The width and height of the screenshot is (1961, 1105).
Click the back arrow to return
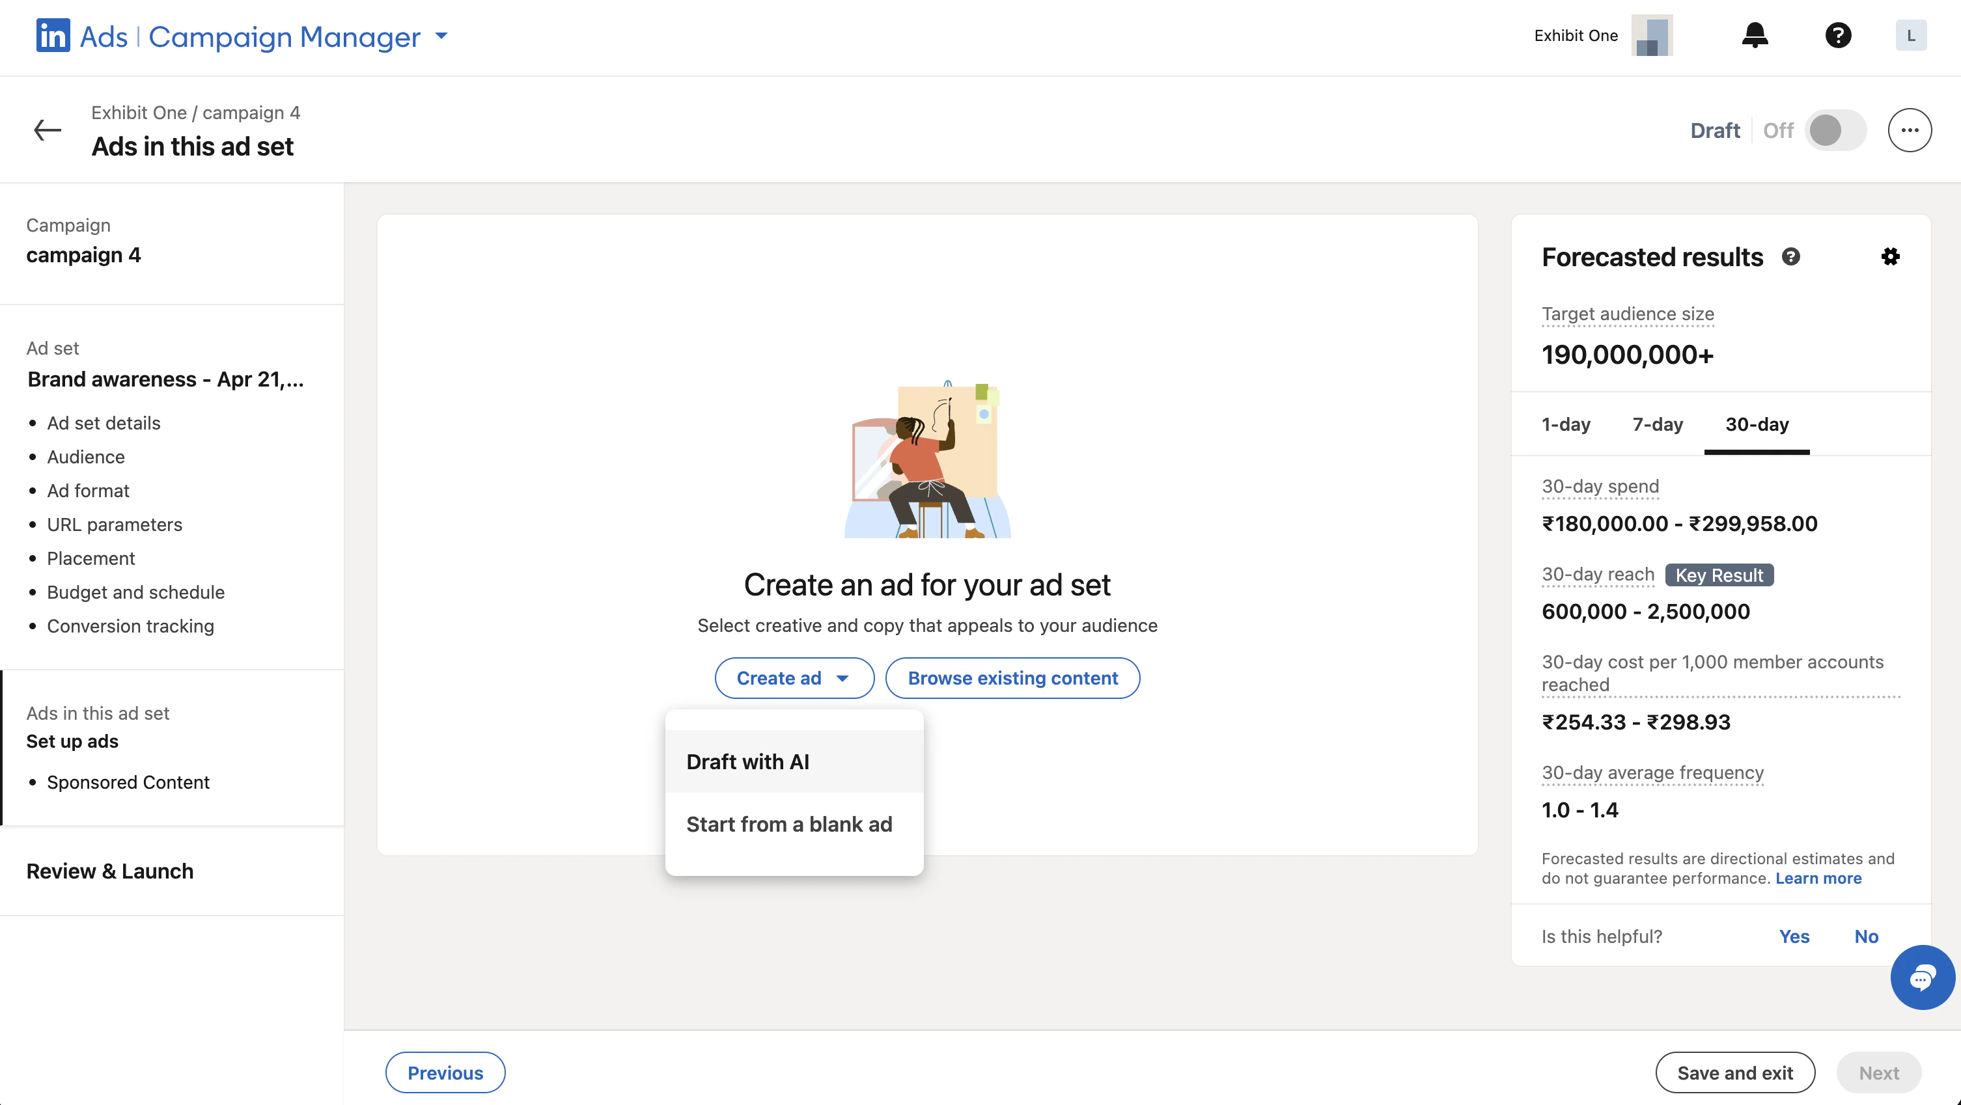click(x=47, y=130)
